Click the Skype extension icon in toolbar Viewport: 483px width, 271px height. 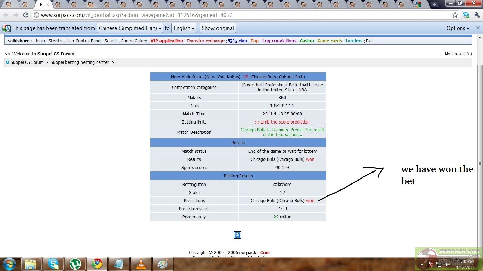coord(466,15)
